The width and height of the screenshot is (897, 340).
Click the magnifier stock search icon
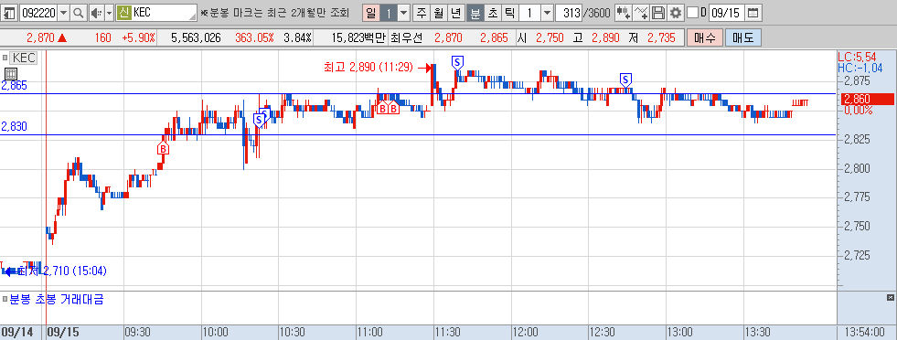[79, 12]
